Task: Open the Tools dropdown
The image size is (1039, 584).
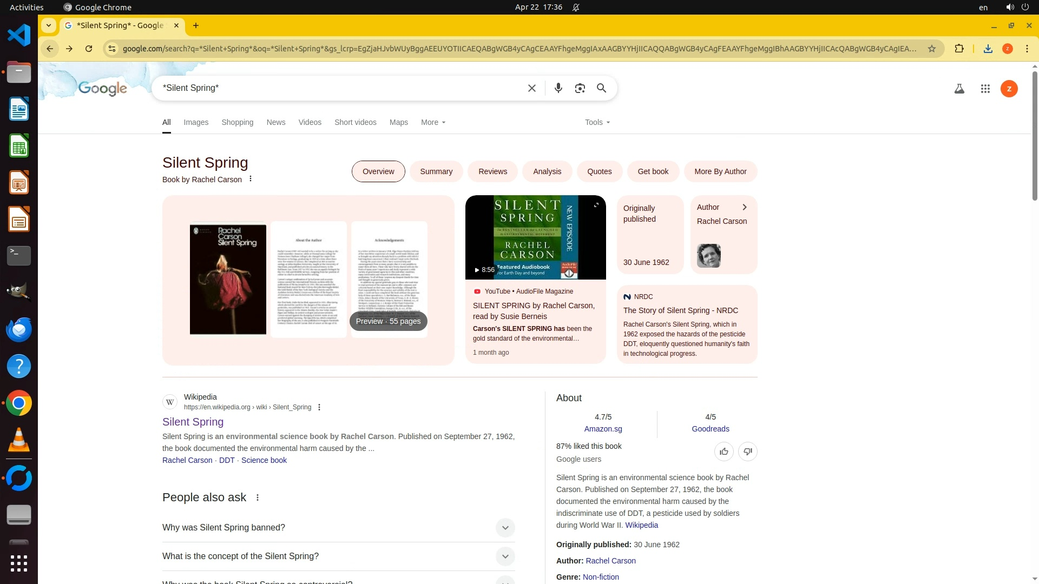Action: click(x=597, y=122)
